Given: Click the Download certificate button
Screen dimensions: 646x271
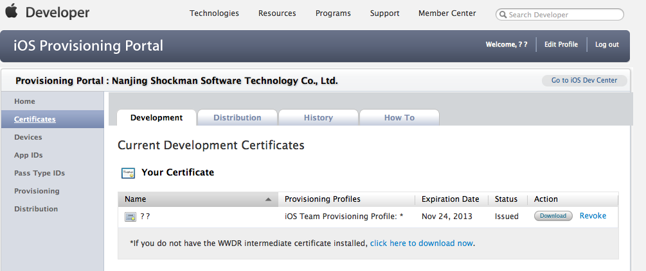Looking at the screenshot, I should pos(553,216).
